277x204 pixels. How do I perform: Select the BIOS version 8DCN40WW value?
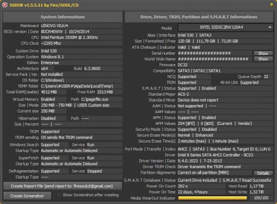tap(52, 32)
